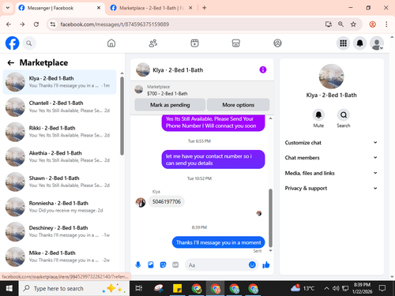This screenshot has height=296, width=395.
Task: Click Windows taskbar search box
Action: click(x=74, y=288)
